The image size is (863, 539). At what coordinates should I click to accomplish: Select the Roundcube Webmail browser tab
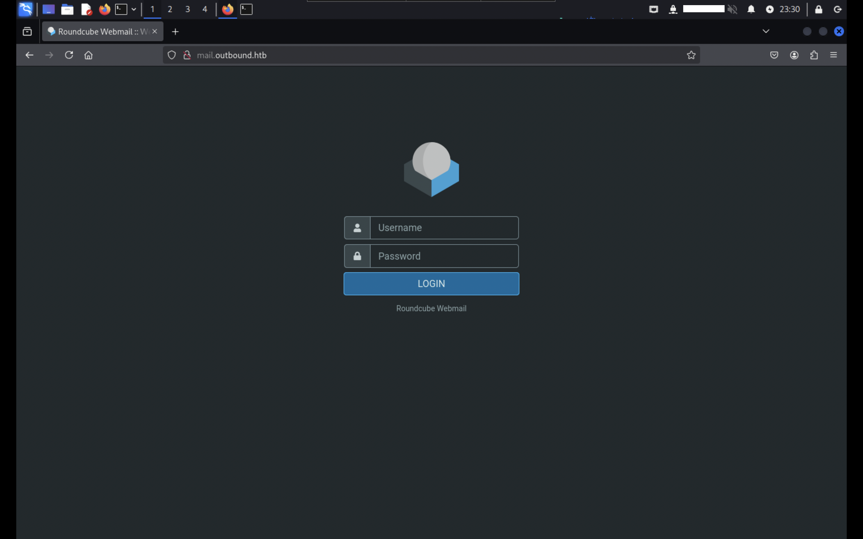[x=98, y=31]
